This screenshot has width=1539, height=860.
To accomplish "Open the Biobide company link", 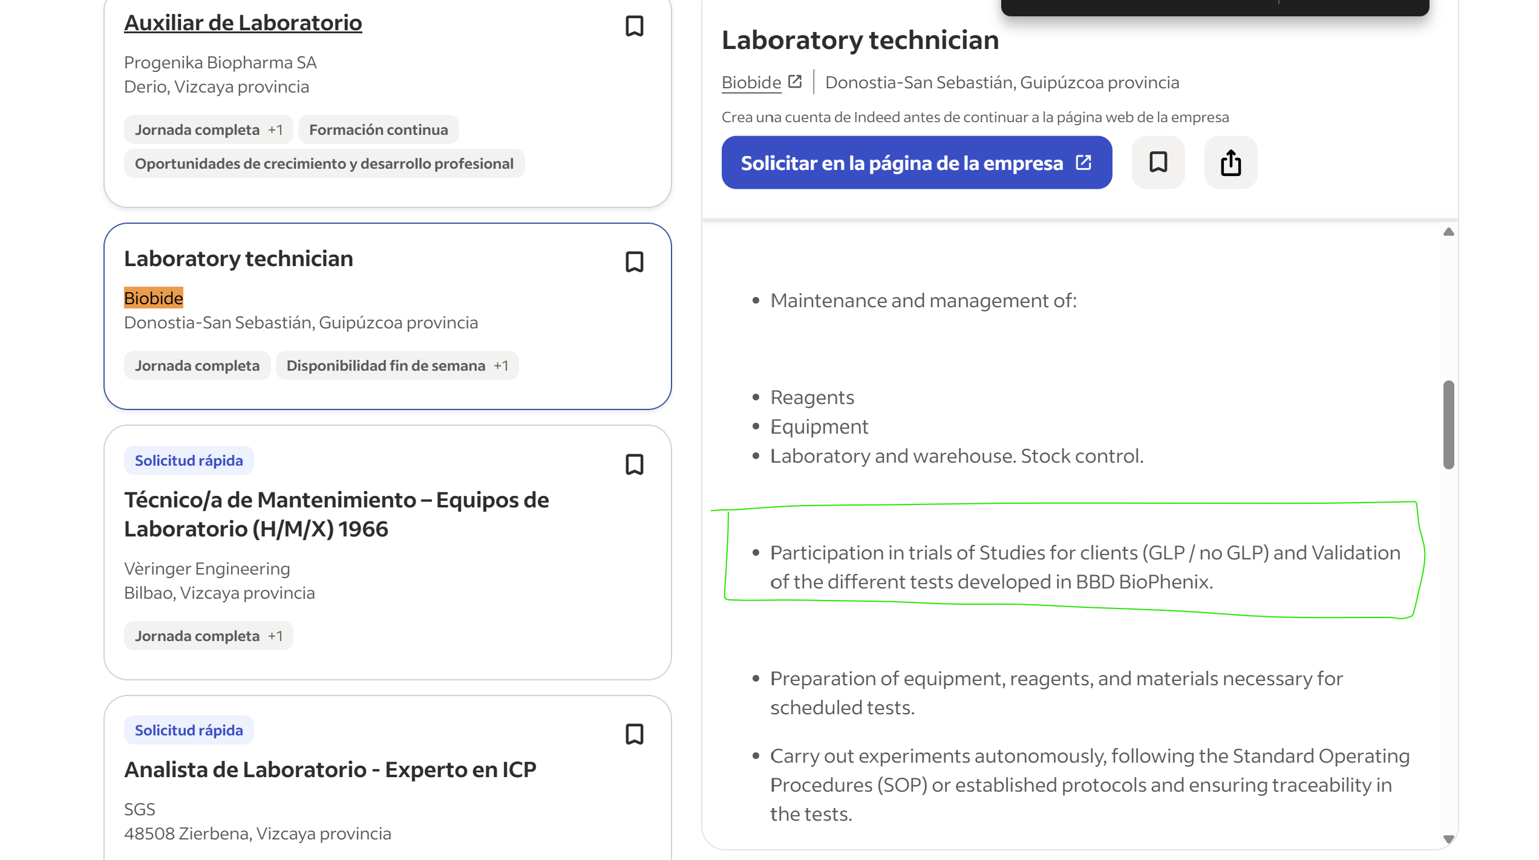I will (751, 82).
